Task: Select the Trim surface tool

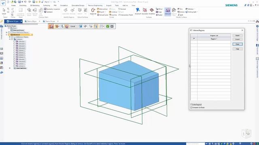Action: click(180, 9)
